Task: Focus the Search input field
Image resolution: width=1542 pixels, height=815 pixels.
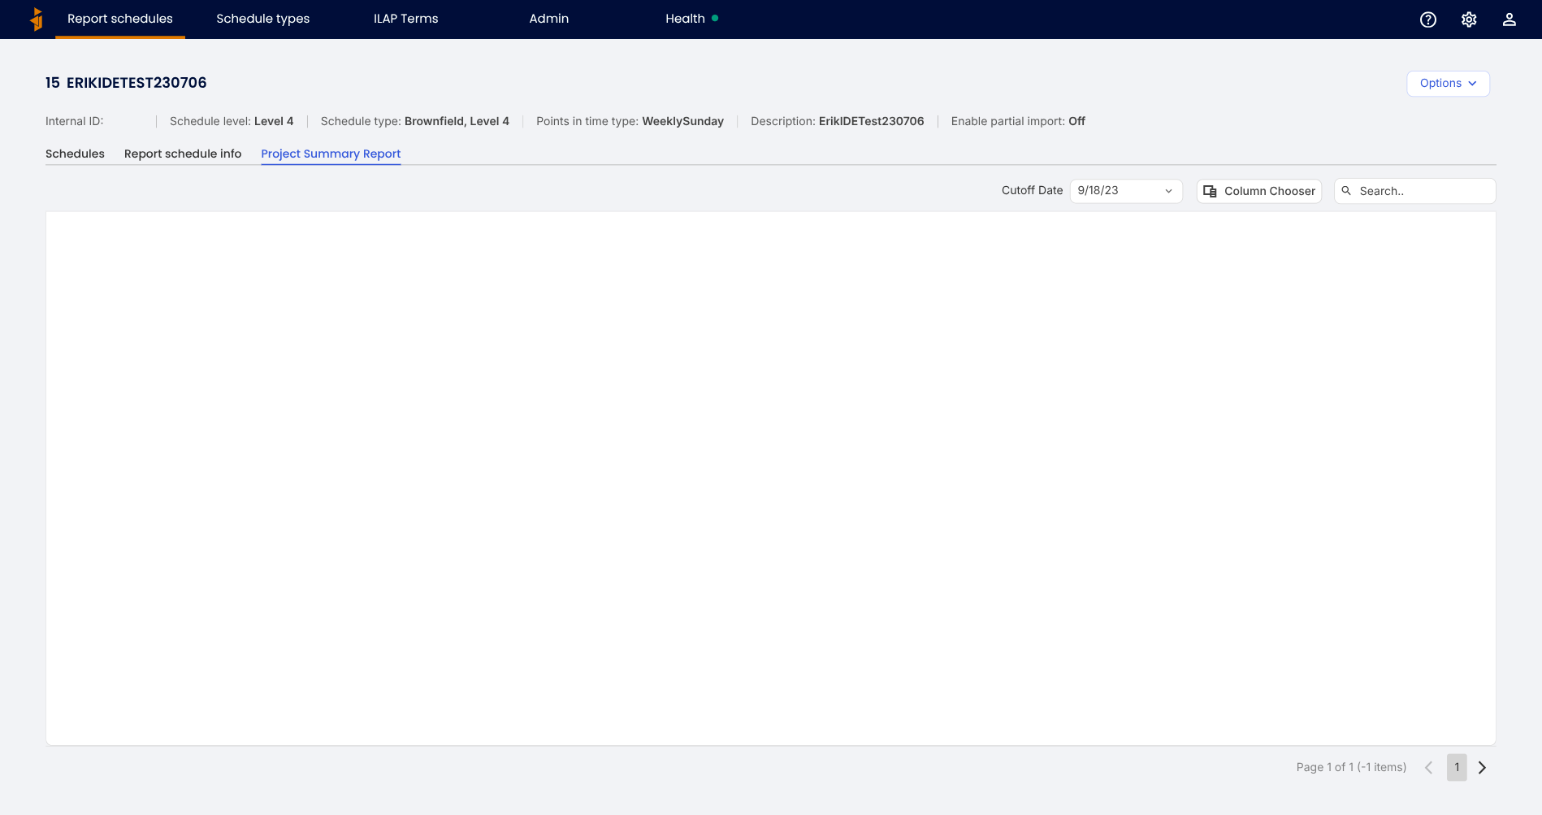Action: pos(1415,191)
